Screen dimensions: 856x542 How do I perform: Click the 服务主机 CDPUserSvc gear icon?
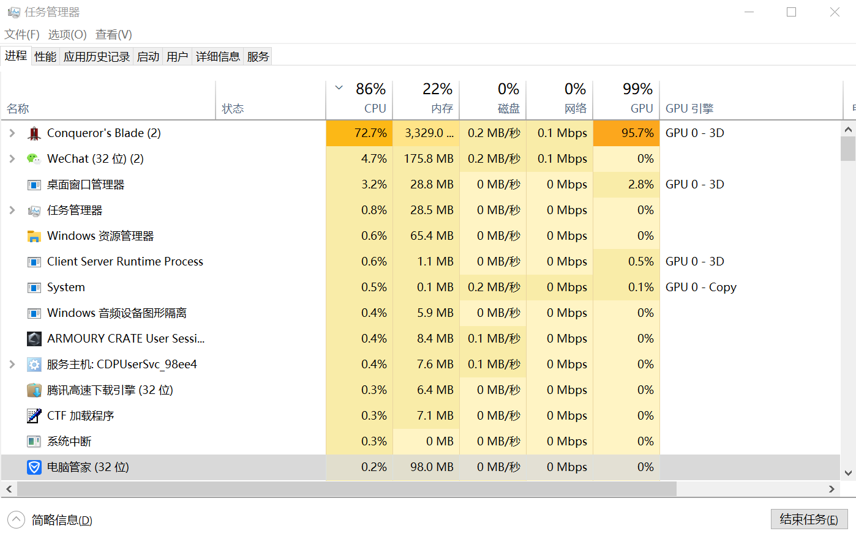point(34,365)
